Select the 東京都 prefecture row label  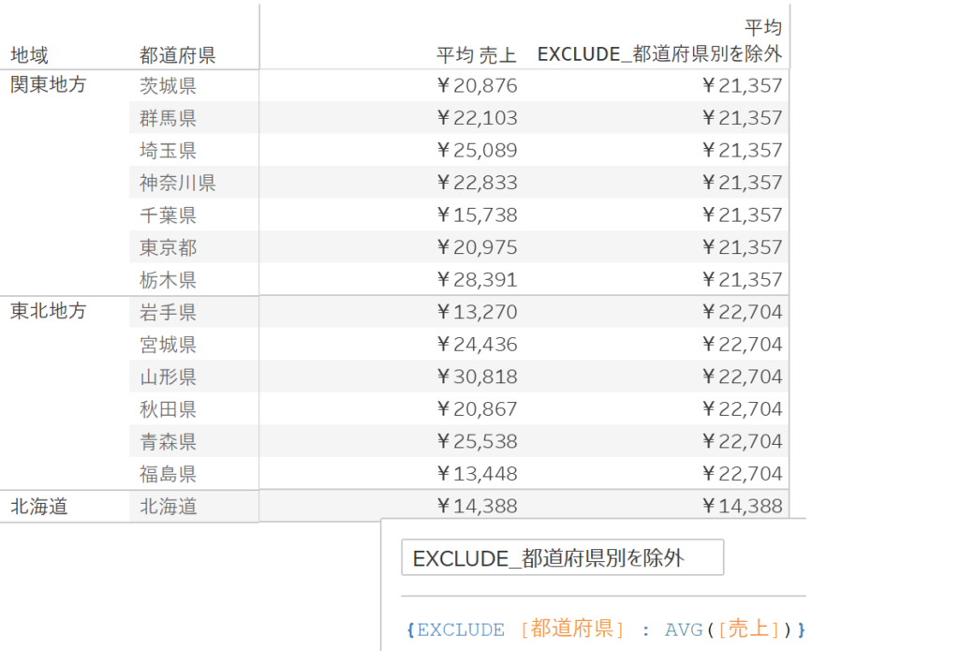point(168,247)
